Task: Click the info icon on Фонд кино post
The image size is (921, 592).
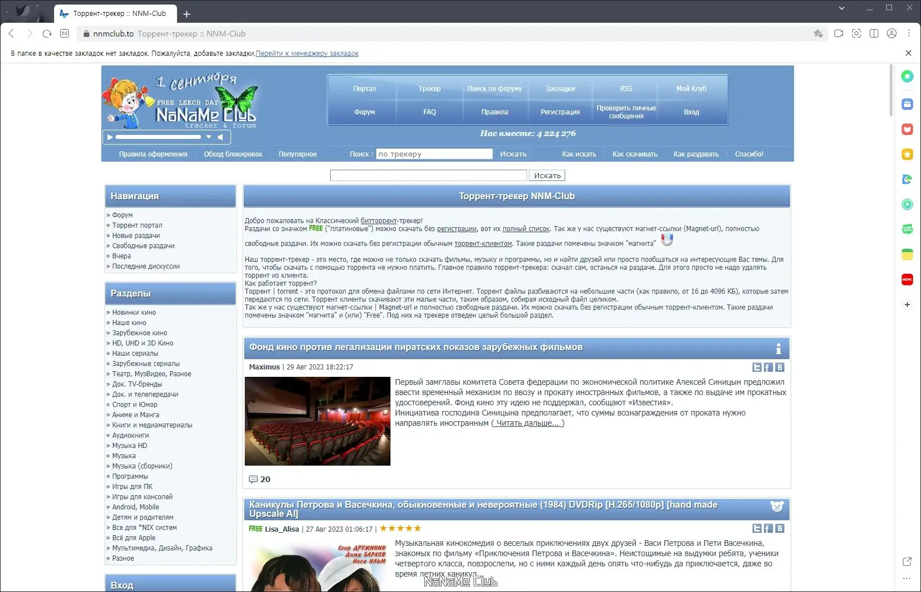Action: pos(778,348)
